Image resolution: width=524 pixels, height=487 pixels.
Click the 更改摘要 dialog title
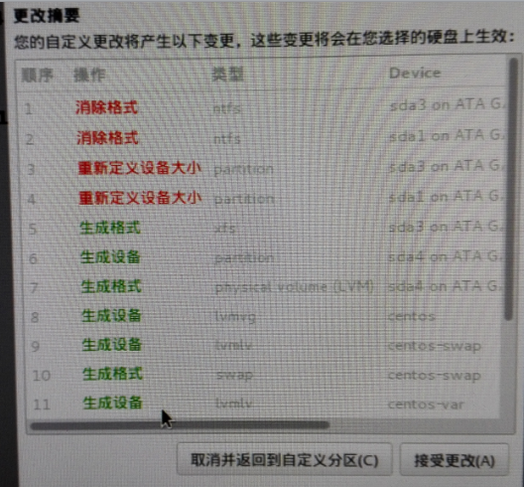click(47, 15)
